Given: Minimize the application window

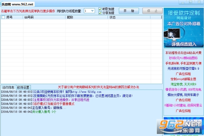Looking at the screenshot, I should tap(183, 2).
